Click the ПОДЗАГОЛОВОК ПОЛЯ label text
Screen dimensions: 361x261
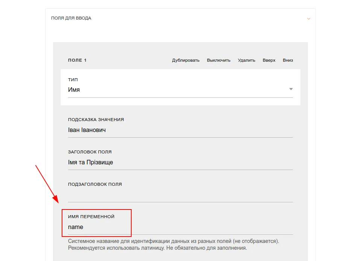pos(95,184)
